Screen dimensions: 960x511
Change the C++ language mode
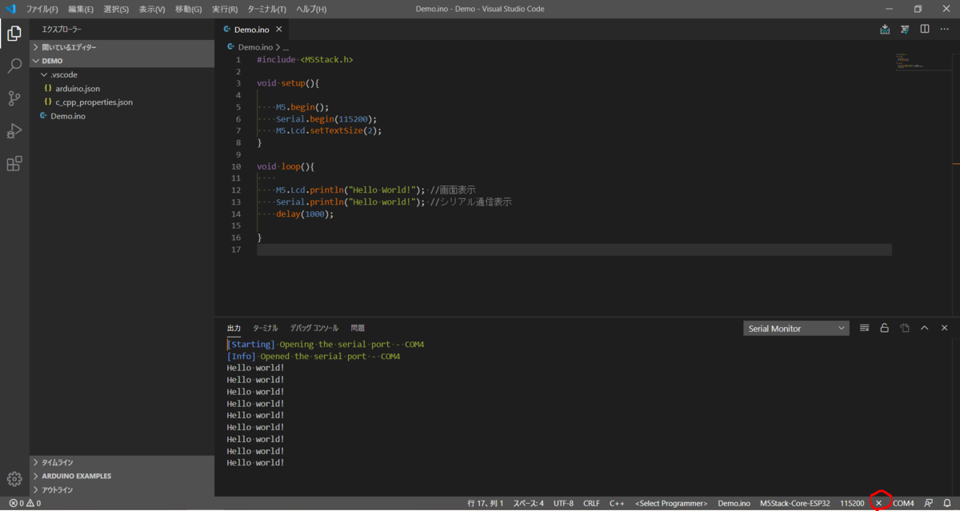click(617, 504)
